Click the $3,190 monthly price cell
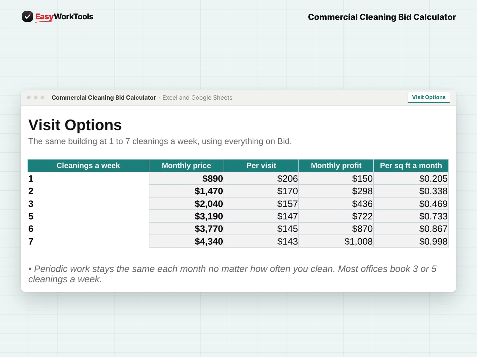 point(186,216)
